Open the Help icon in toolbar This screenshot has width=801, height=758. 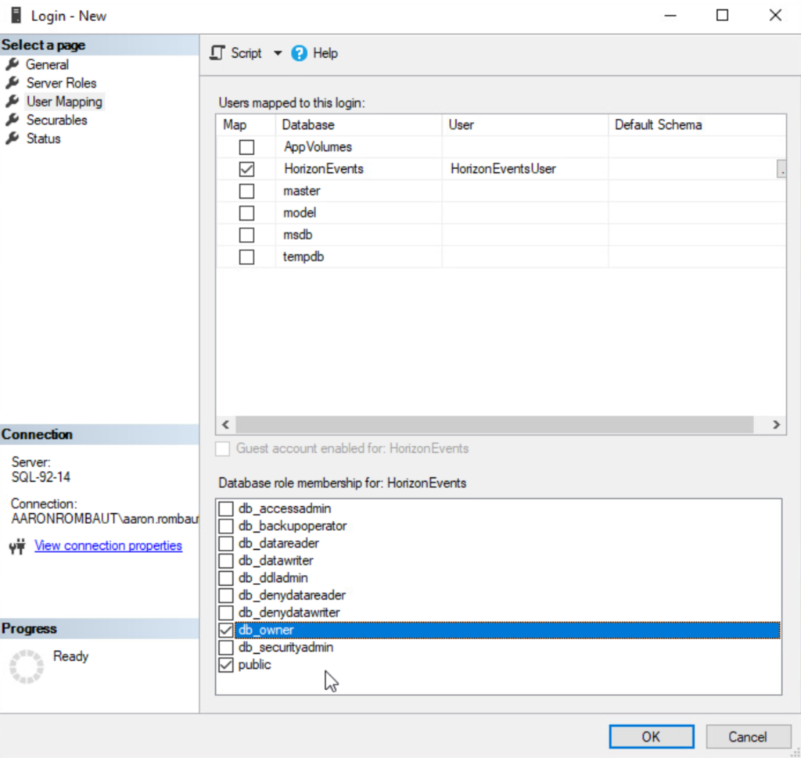pos(299,53)
